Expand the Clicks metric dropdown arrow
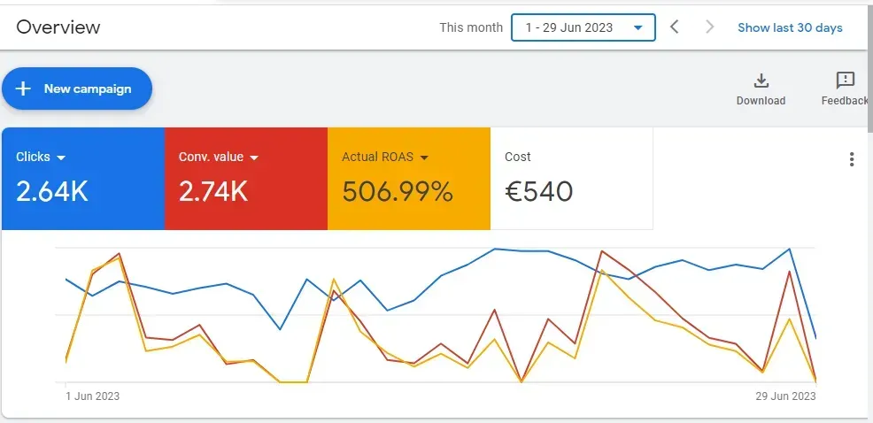Image resolution: width=873 pixels, height=423 pixels. coord(61,158)
